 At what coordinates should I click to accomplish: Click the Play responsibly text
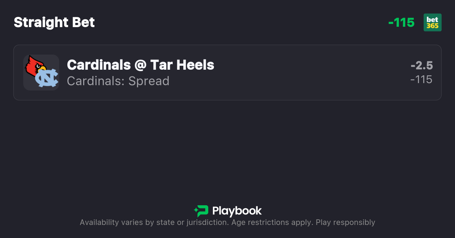(x=345, y=223)
